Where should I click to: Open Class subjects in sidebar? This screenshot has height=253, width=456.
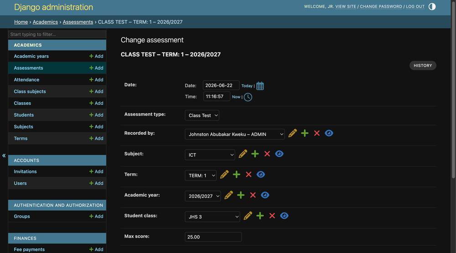pos(30,91)
